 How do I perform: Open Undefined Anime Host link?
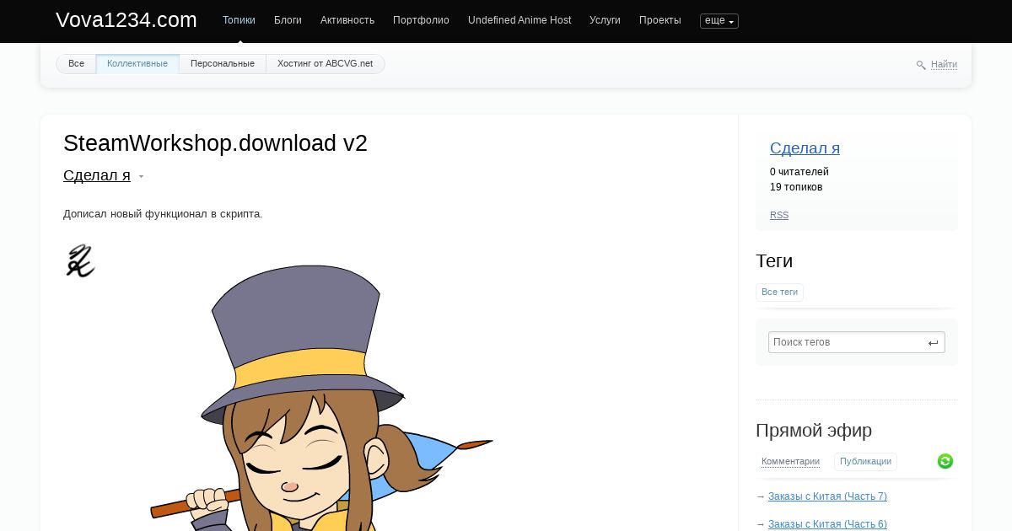pyautogui.click(x=519, y=20)
